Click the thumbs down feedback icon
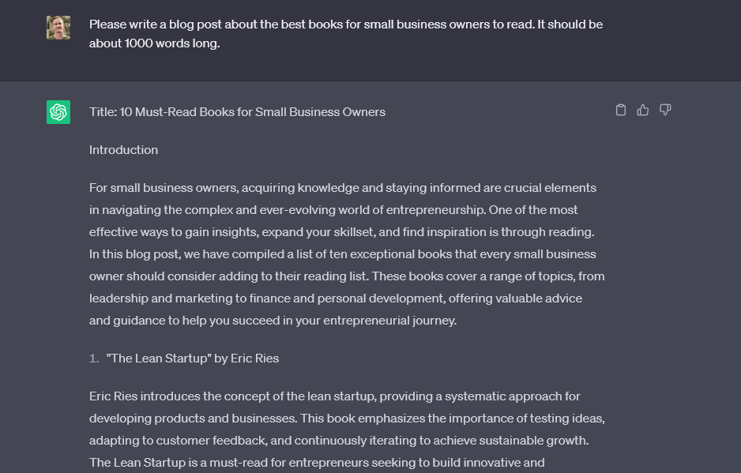Viewport: 741px width, 473px height. click(665, 110)
